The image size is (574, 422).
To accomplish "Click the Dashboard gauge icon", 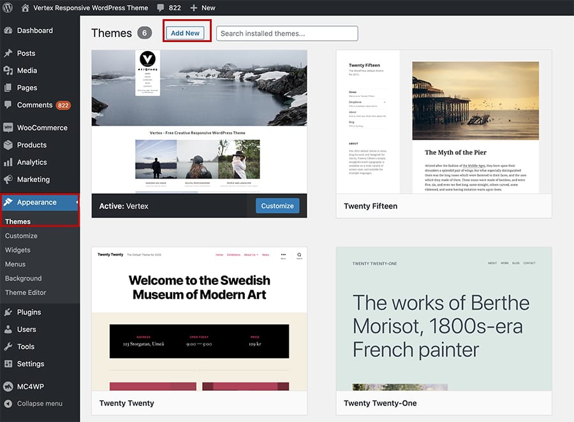I will 8,31.
